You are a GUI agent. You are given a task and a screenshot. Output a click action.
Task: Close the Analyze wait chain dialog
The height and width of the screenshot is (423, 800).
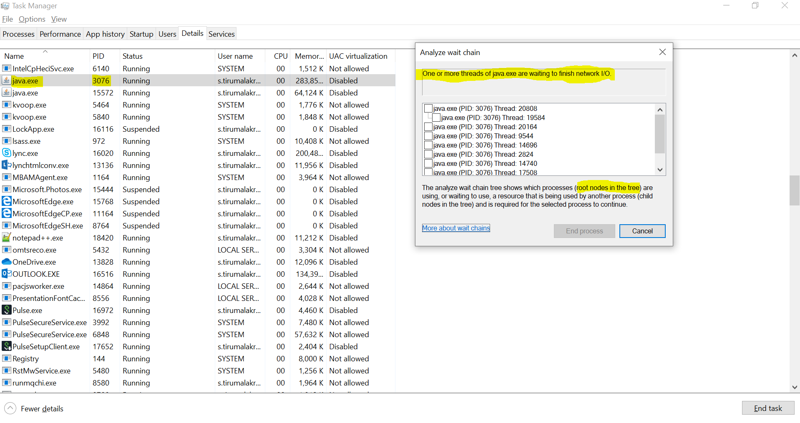pos(662,52)
